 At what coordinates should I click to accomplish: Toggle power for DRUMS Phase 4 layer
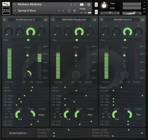102,20
